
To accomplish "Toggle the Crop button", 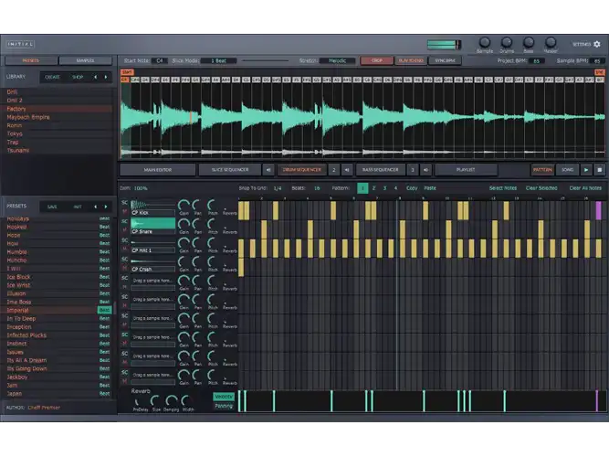I will click(x=377, y=60).
